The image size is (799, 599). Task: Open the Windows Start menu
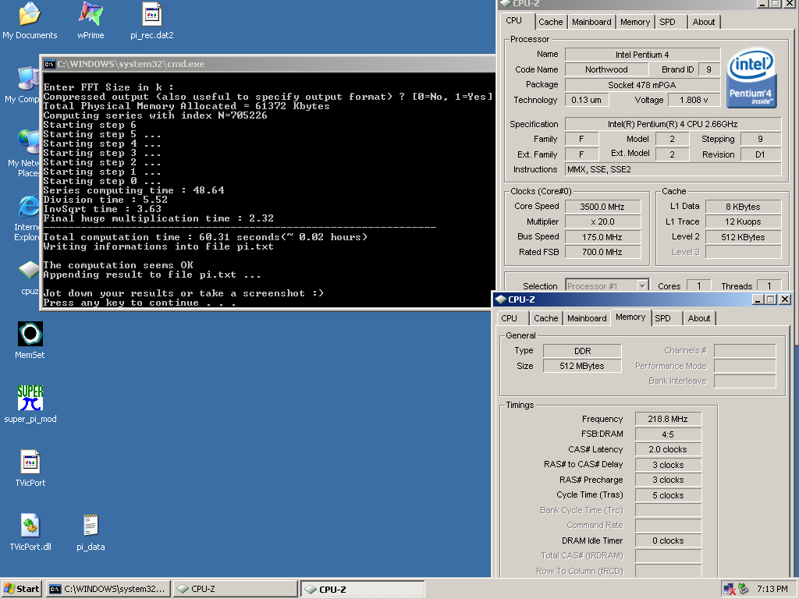point(21,589)
